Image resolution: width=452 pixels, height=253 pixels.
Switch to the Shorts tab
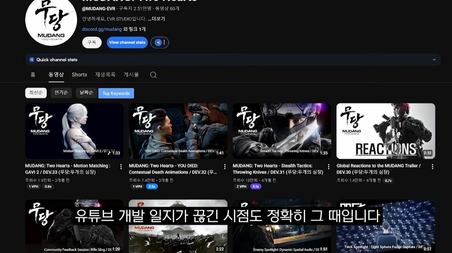(79, 75)
